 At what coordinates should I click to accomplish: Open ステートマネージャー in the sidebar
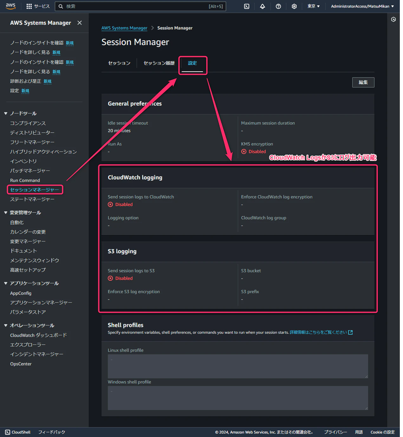[x=32, y=199]
